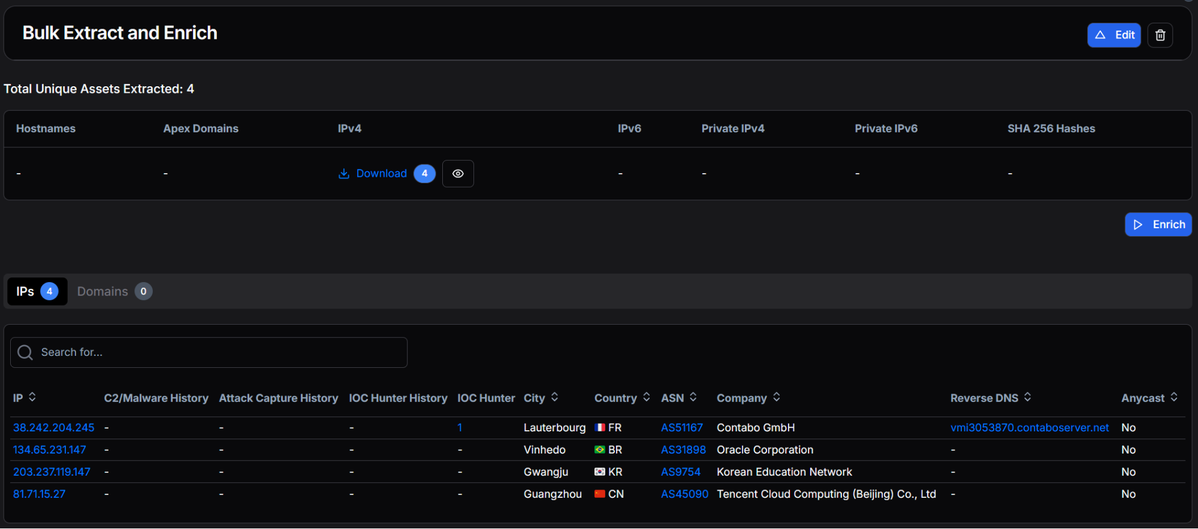The image size is (1198, 529).
Task: Run enrichment with the Enrich button
Action: pos(1158,225)
